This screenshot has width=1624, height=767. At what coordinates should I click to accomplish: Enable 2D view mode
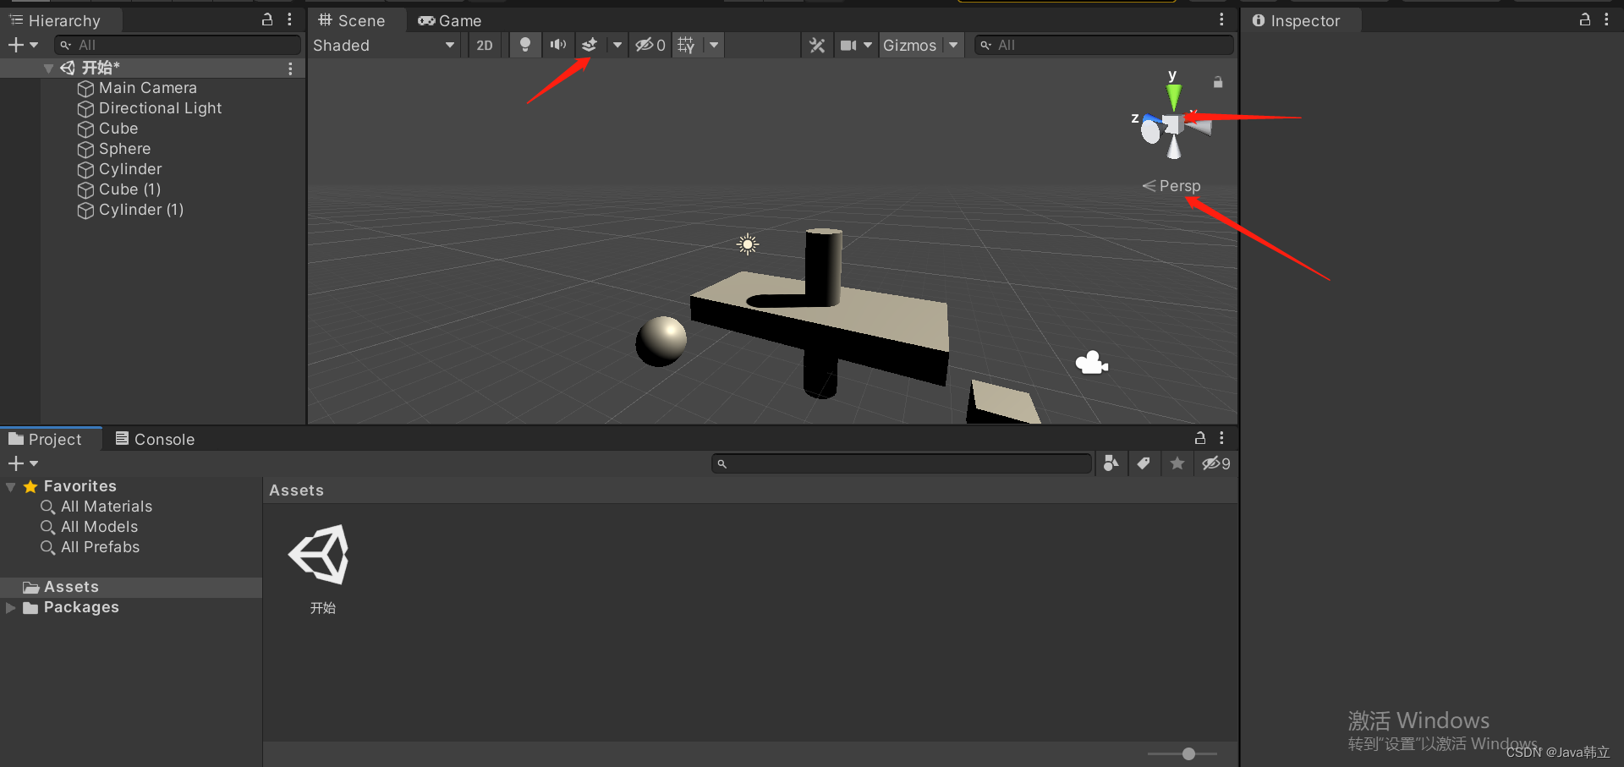coord(485,45)
